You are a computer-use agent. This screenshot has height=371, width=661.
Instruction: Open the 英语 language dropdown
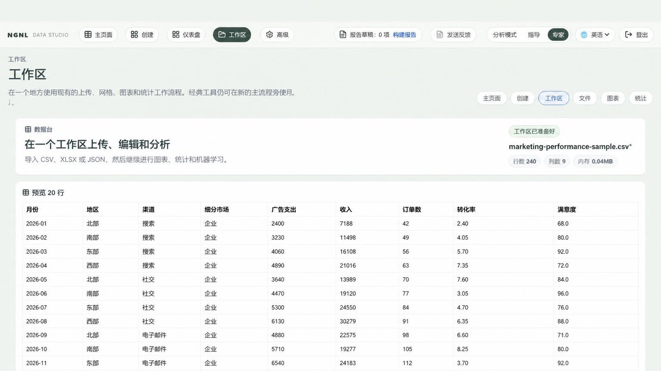pyautogui.click(x=595, y=35)
